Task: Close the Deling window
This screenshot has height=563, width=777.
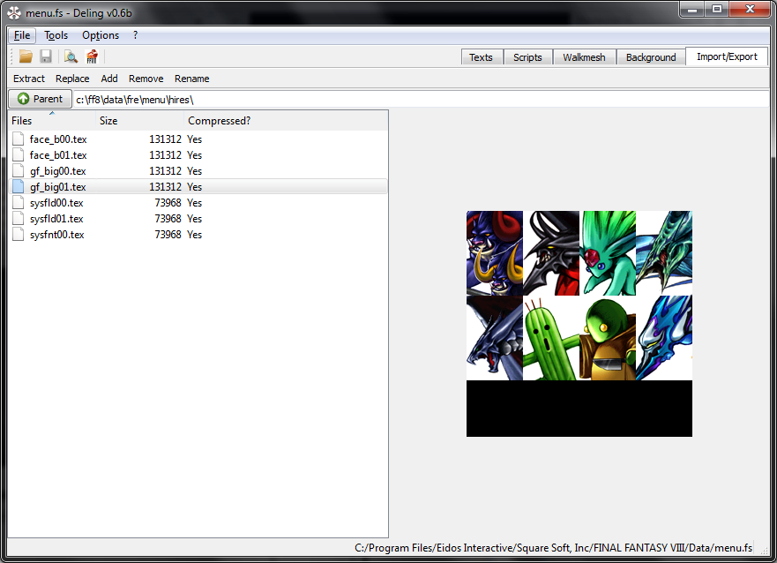Action: (x=750, y=10)
